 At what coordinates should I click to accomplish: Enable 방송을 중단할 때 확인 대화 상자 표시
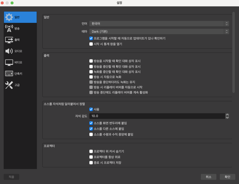click(91, 66)
